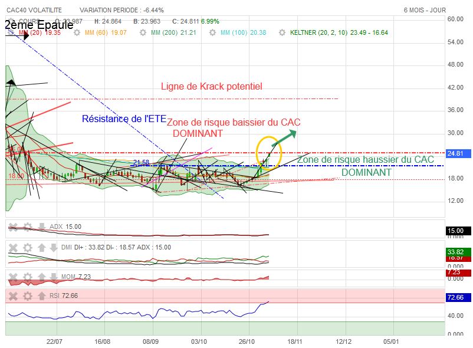The image size is (473, 348).
Task: Move DMI panel up
Action: click(42, 248)
